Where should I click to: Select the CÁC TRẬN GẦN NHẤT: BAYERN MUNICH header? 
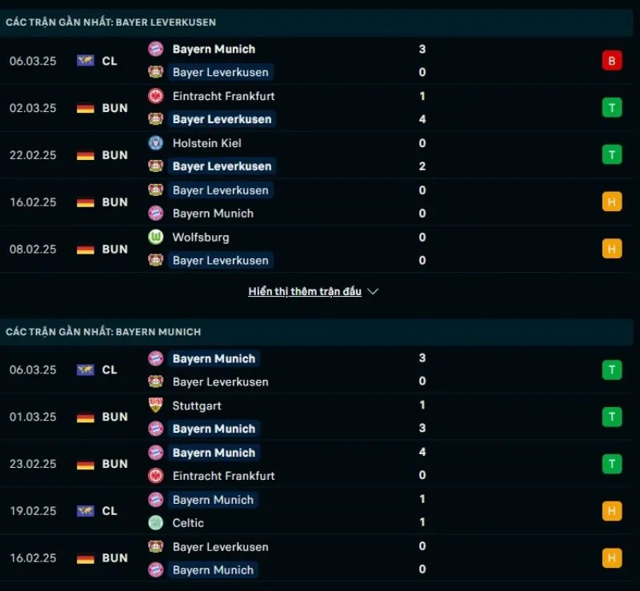click(x=104, y=332)
